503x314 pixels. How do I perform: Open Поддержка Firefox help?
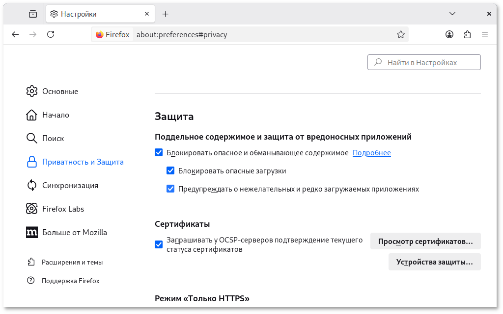click(70, 281)
